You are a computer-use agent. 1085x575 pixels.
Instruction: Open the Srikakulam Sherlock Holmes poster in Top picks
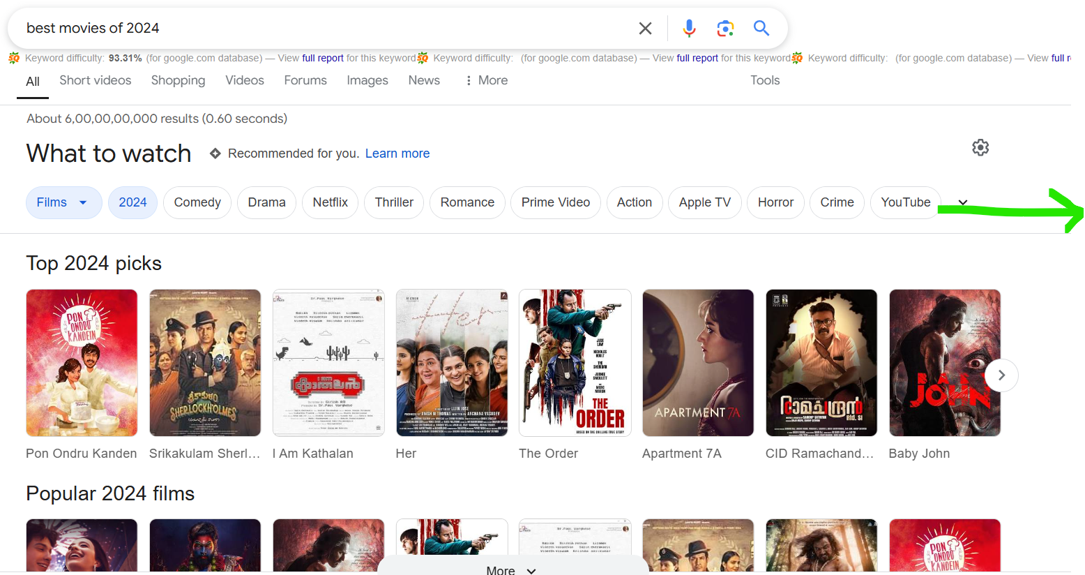(x=205, y=363)
